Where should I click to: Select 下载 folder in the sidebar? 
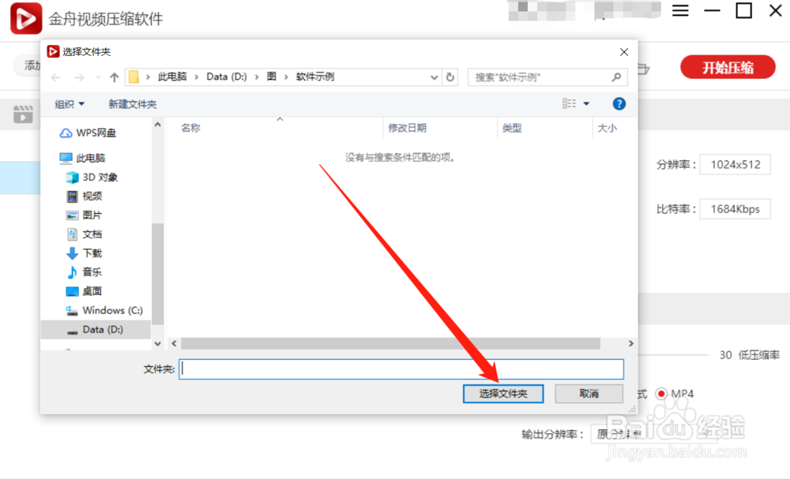point(85,253)
